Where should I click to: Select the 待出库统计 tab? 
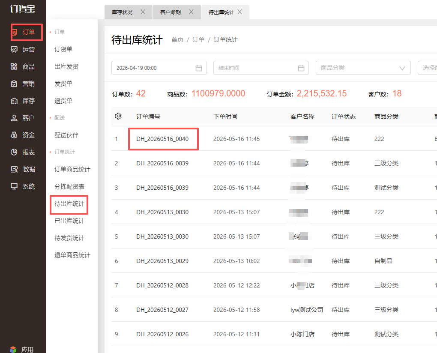pos(221,12)
